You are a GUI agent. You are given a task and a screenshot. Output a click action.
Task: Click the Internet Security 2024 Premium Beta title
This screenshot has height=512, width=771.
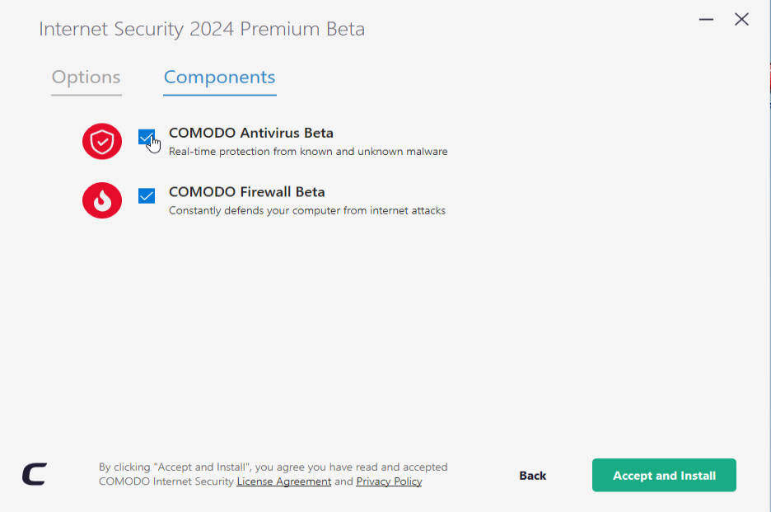202,30
